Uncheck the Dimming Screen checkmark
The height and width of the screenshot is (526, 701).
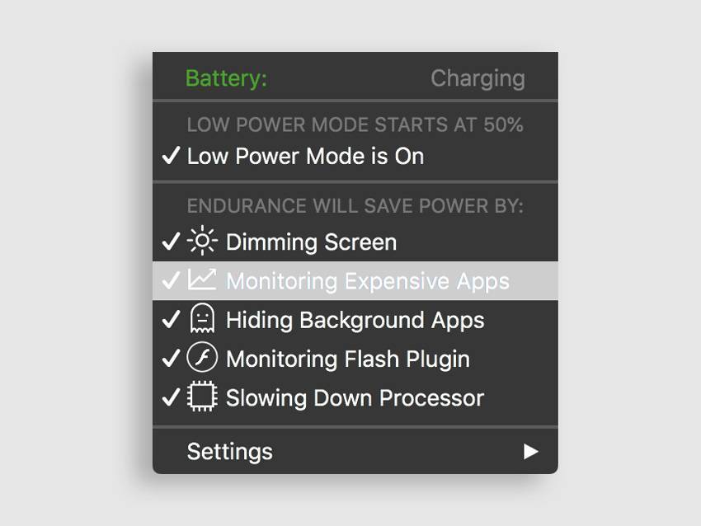point(171,242)
